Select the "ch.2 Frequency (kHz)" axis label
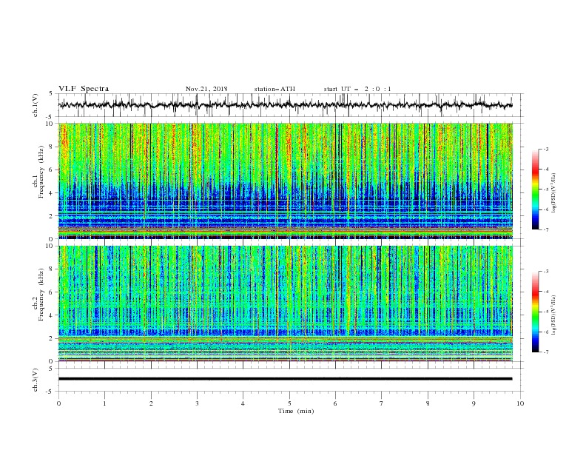Viewport: 586px width, 453px height. (38, 295)
